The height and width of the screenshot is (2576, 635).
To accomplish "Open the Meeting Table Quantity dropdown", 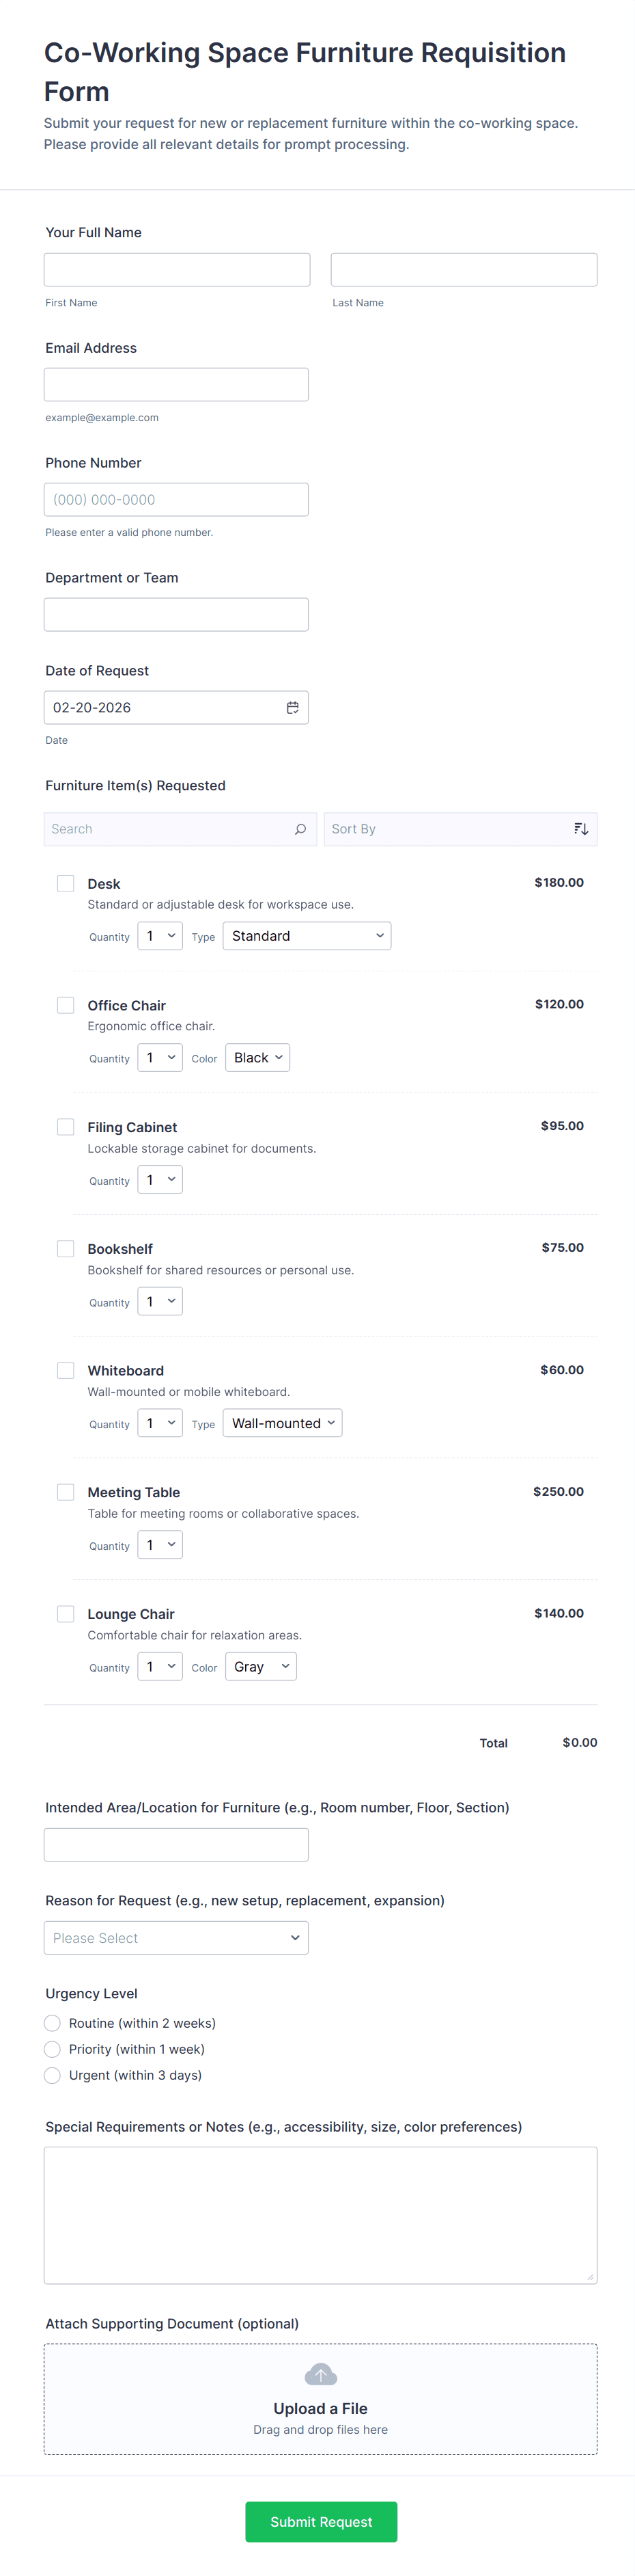I will pyautogui.click(x=160, y=1545).
